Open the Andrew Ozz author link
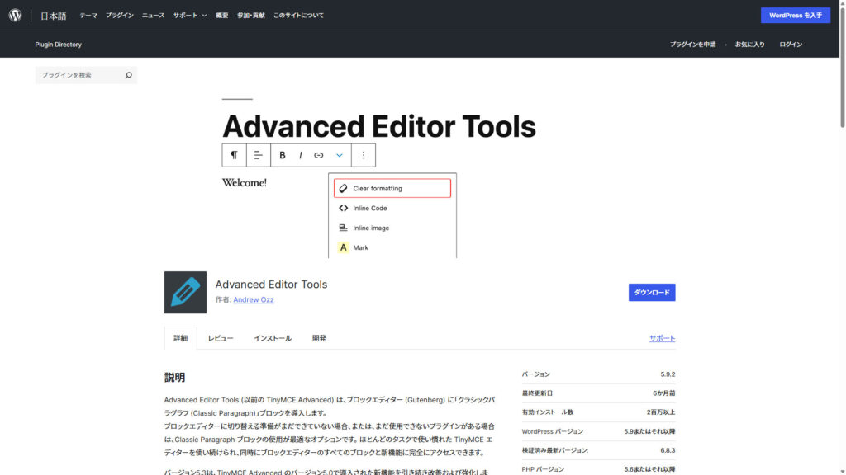 pos(254,300)
